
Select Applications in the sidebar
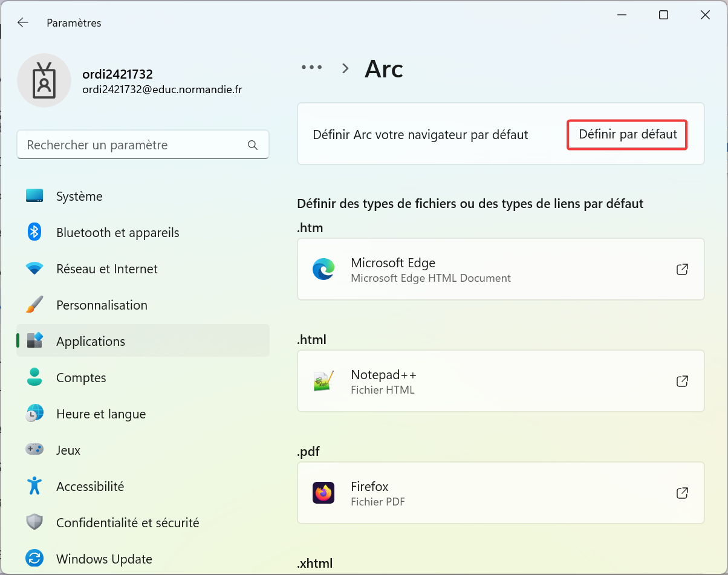coord(143,341)
